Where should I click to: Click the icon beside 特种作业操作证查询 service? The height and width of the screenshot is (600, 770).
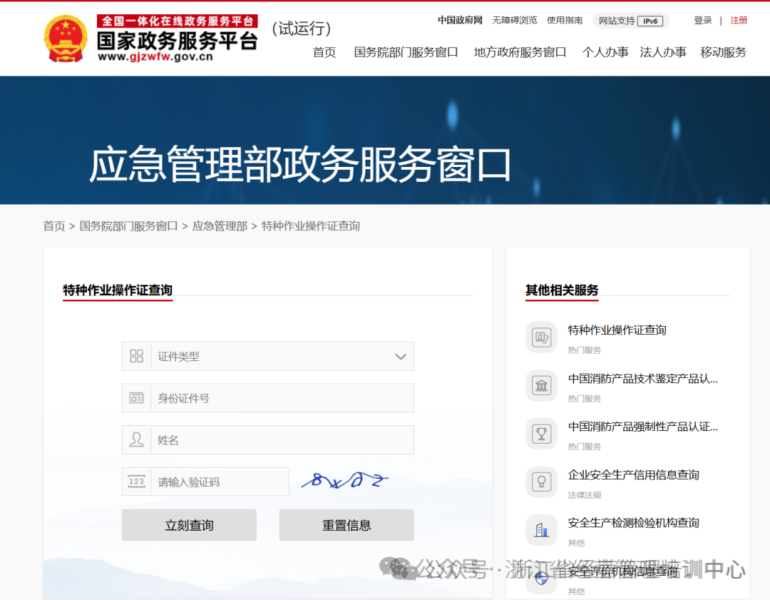[541, 337]
